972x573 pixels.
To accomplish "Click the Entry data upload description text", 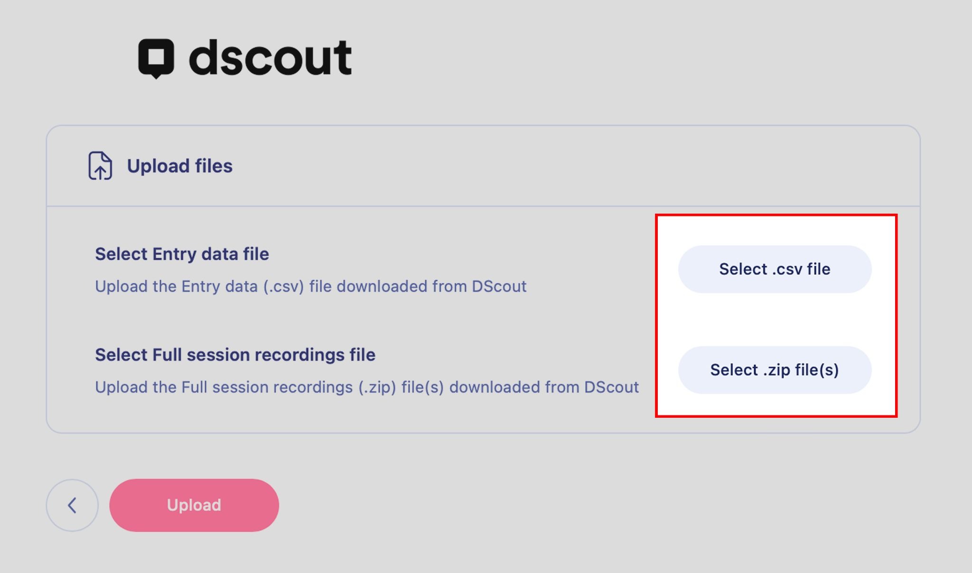I will [x=310, y=286].
